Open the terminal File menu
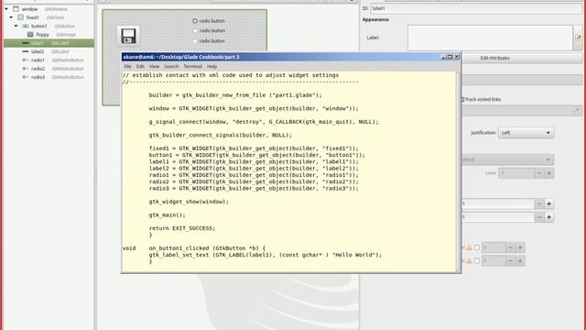The height and width of the screenshot is (330, 586). 127,66
